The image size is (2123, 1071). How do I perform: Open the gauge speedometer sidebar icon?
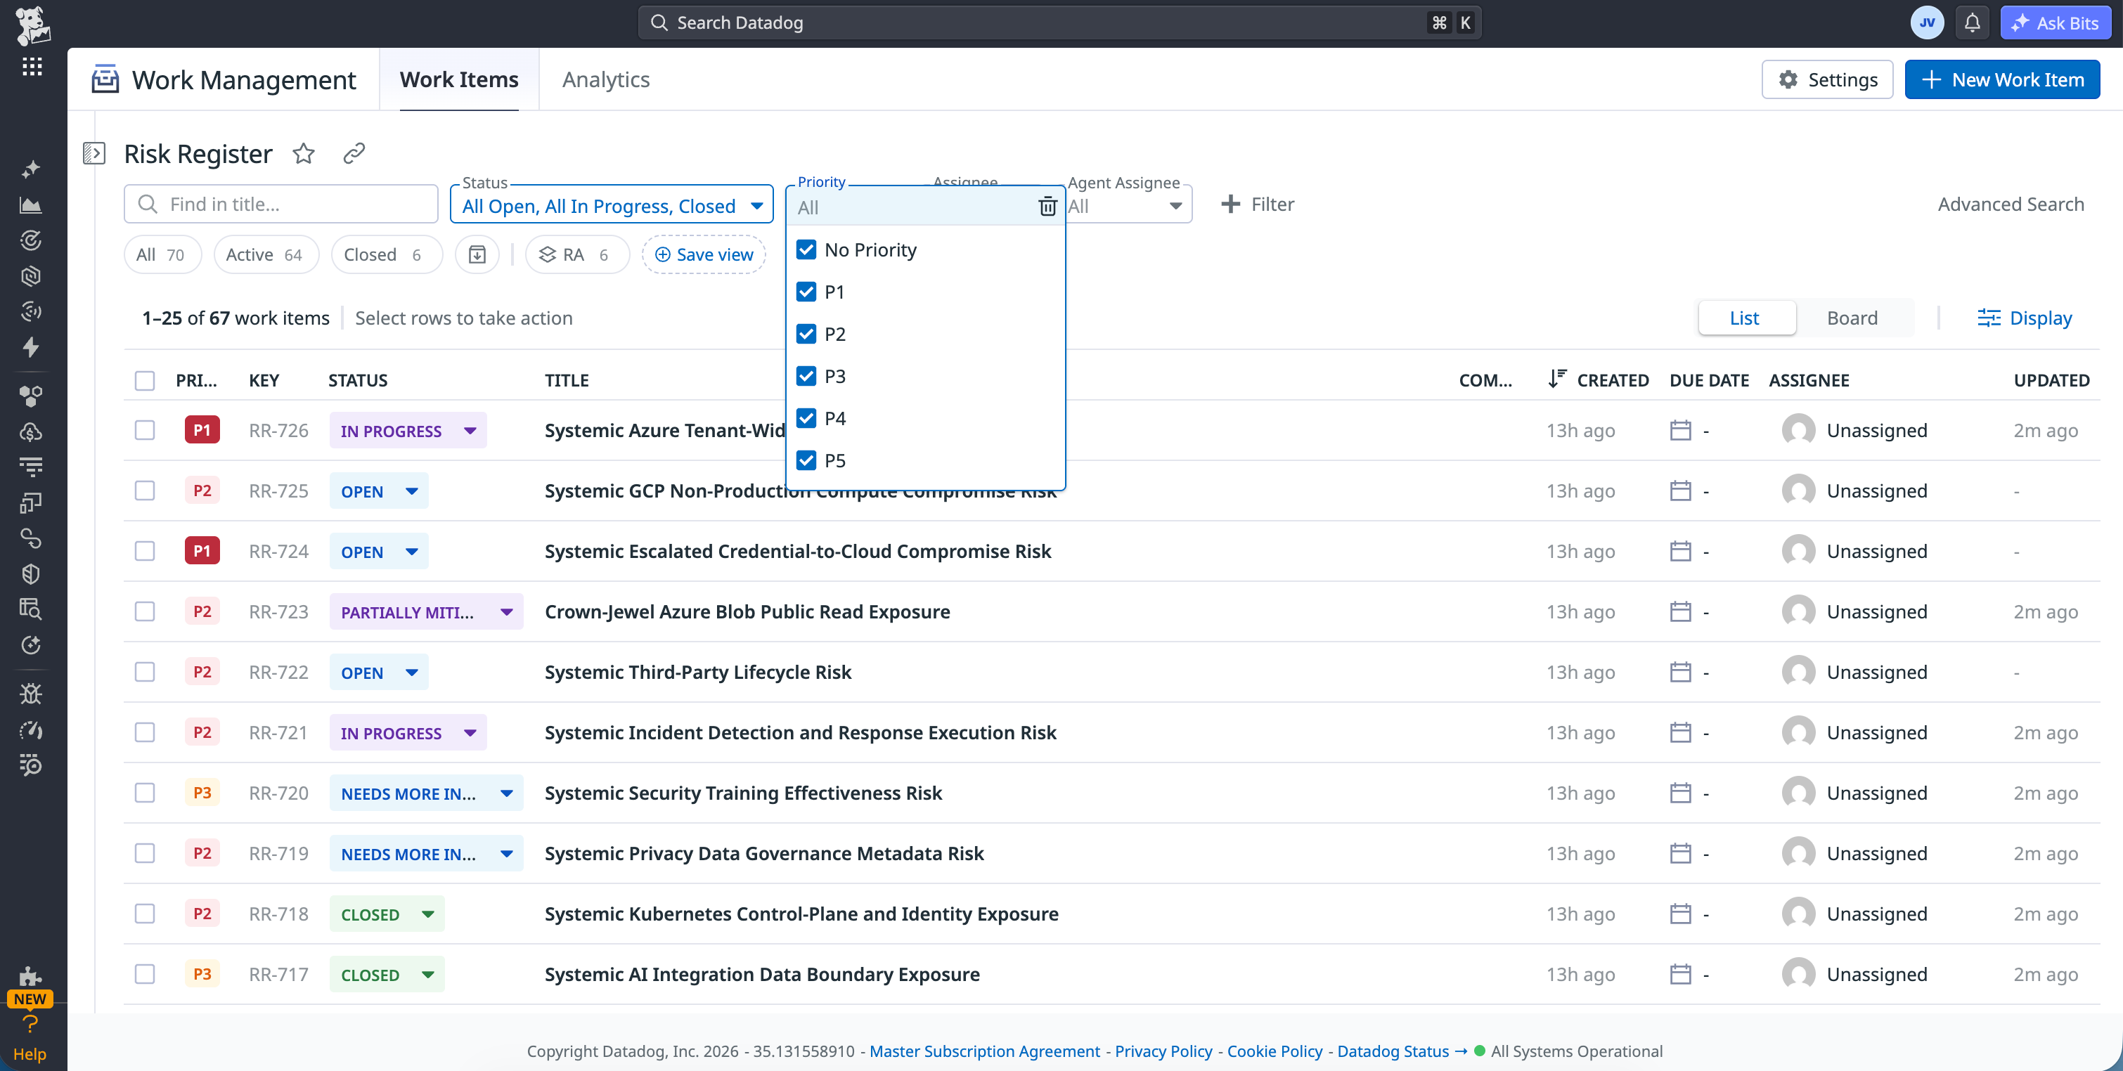[32, 730]
